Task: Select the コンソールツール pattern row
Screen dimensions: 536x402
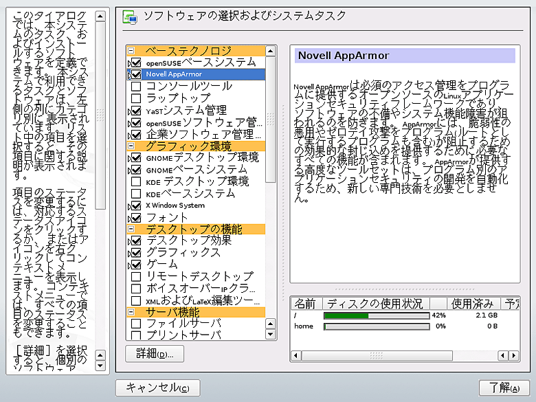Action: pyautogui.click(x=196, y=86)
